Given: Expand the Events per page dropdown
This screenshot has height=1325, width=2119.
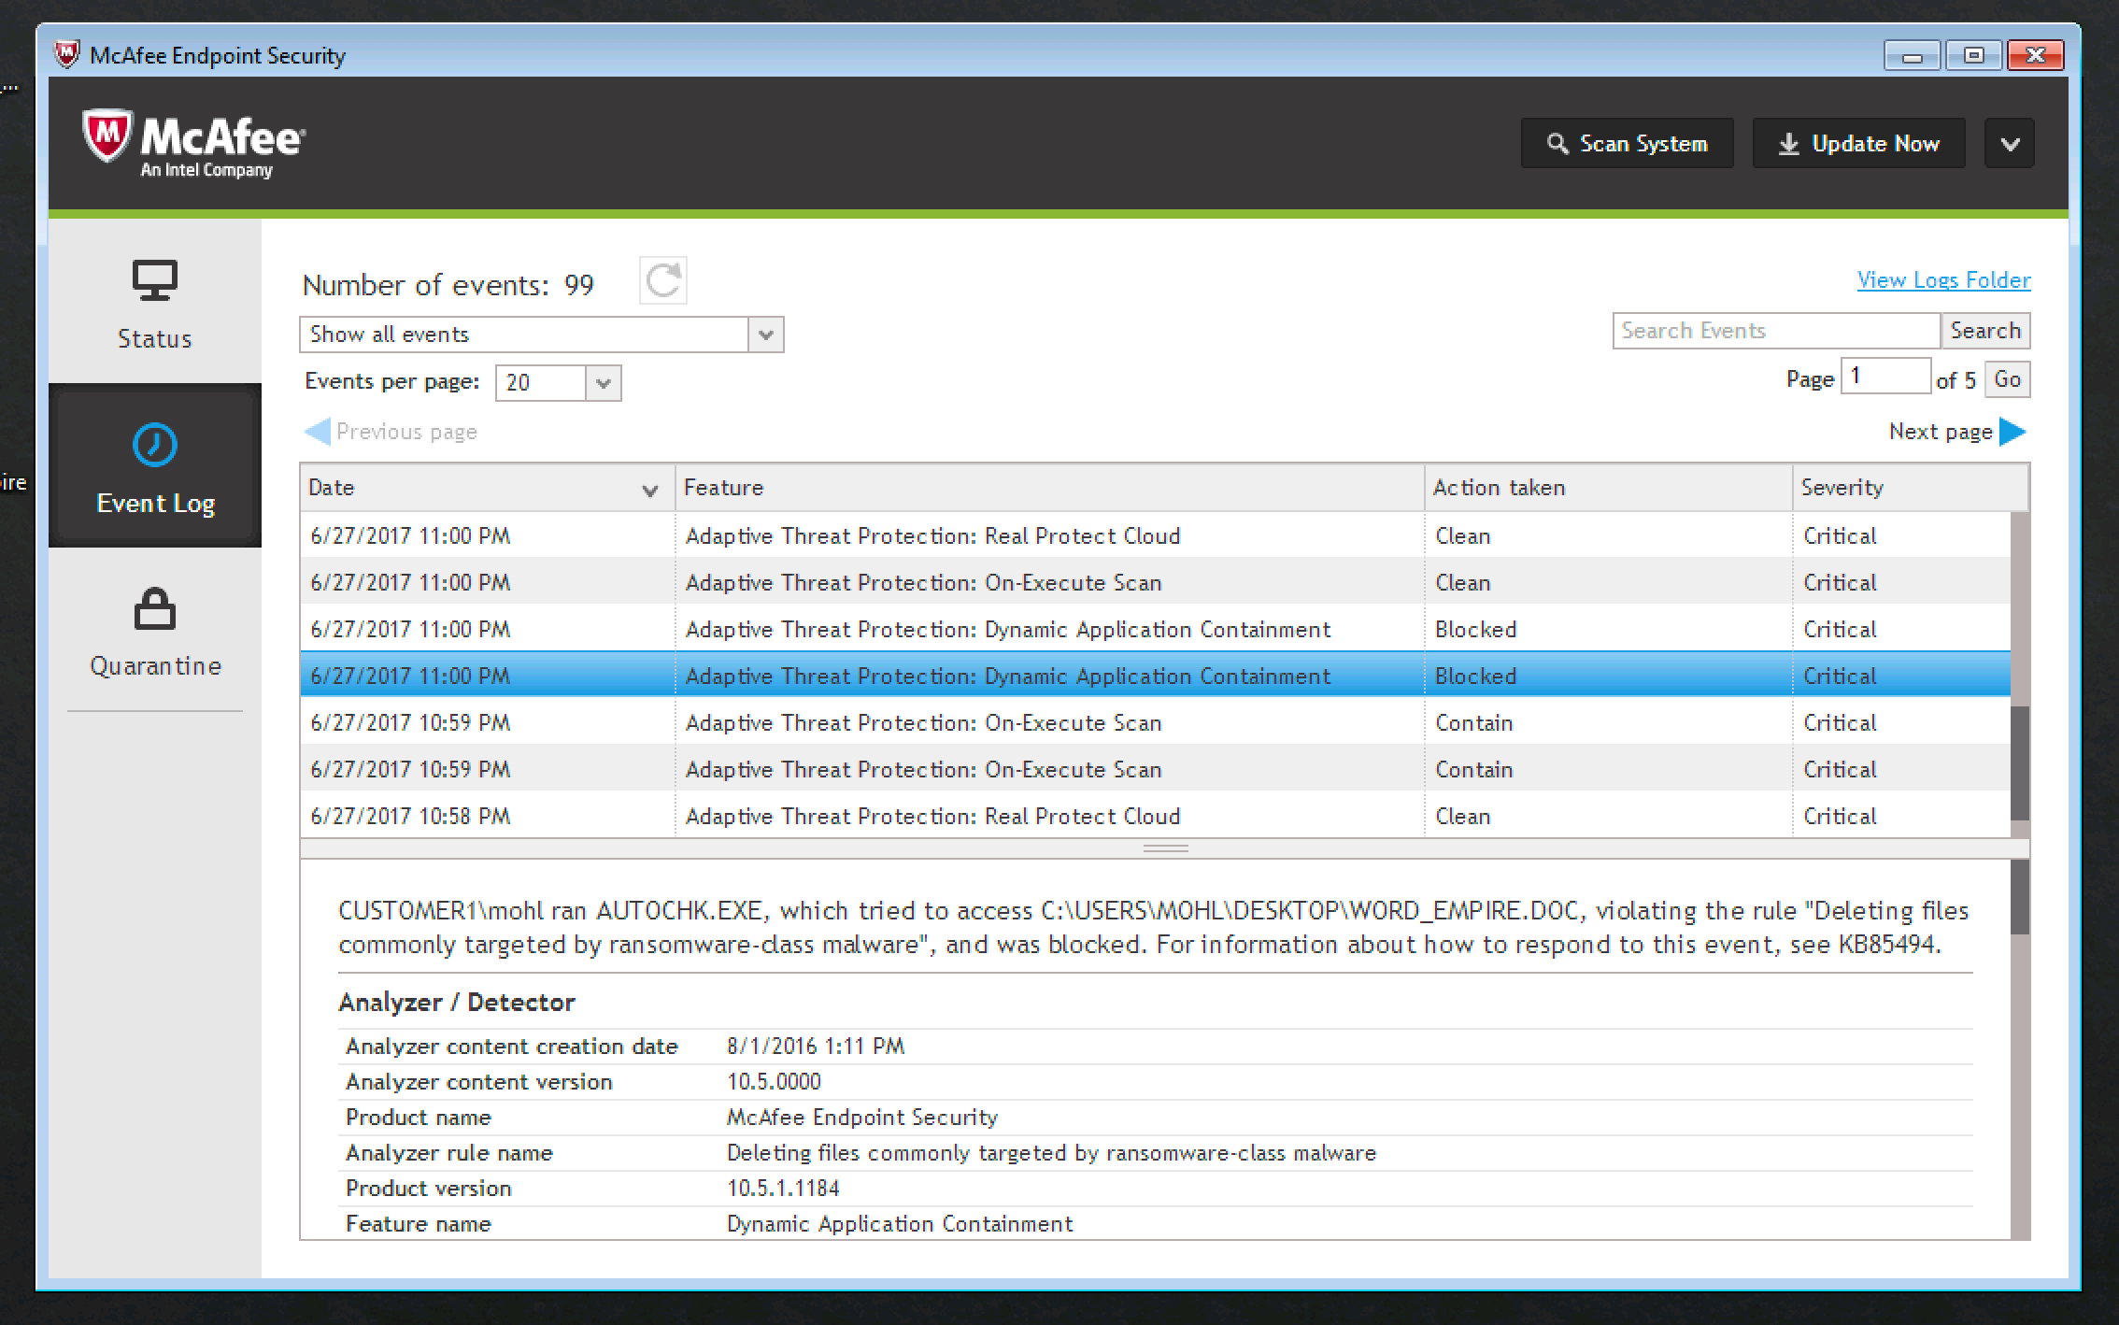Looking at the screenshot, I should 603,383.
